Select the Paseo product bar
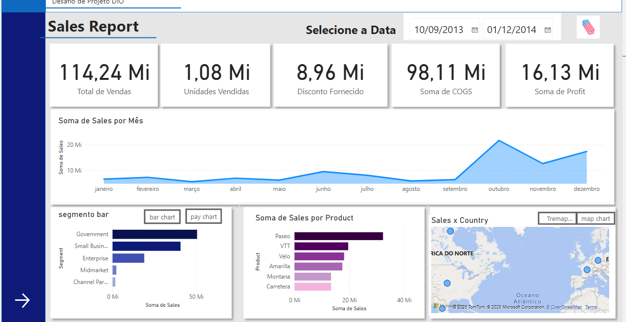Image resolution: width=626 pixels, height=322 pixels. coord(339,236)
